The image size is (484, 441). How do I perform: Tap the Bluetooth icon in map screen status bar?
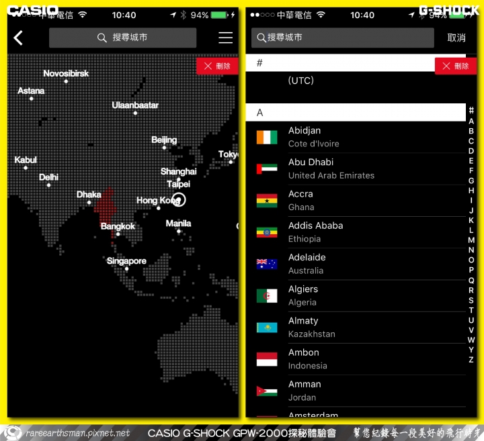point(184,15)
